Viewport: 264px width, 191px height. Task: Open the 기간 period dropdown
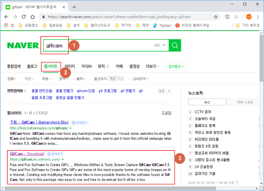(x=29, y=79)
